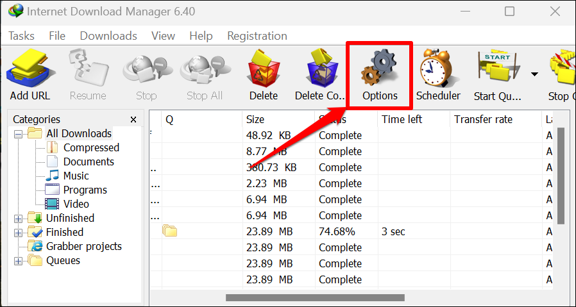Open the Registration menu
Image resolution: width=576 pixels, height=307 pixels.
point(257,36)
